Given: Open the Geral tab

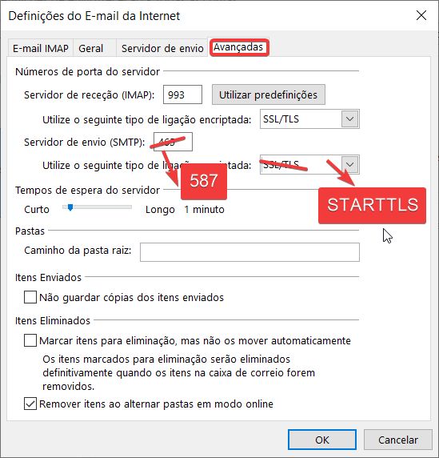Looking at the screenshot, I should pos(90,48).
